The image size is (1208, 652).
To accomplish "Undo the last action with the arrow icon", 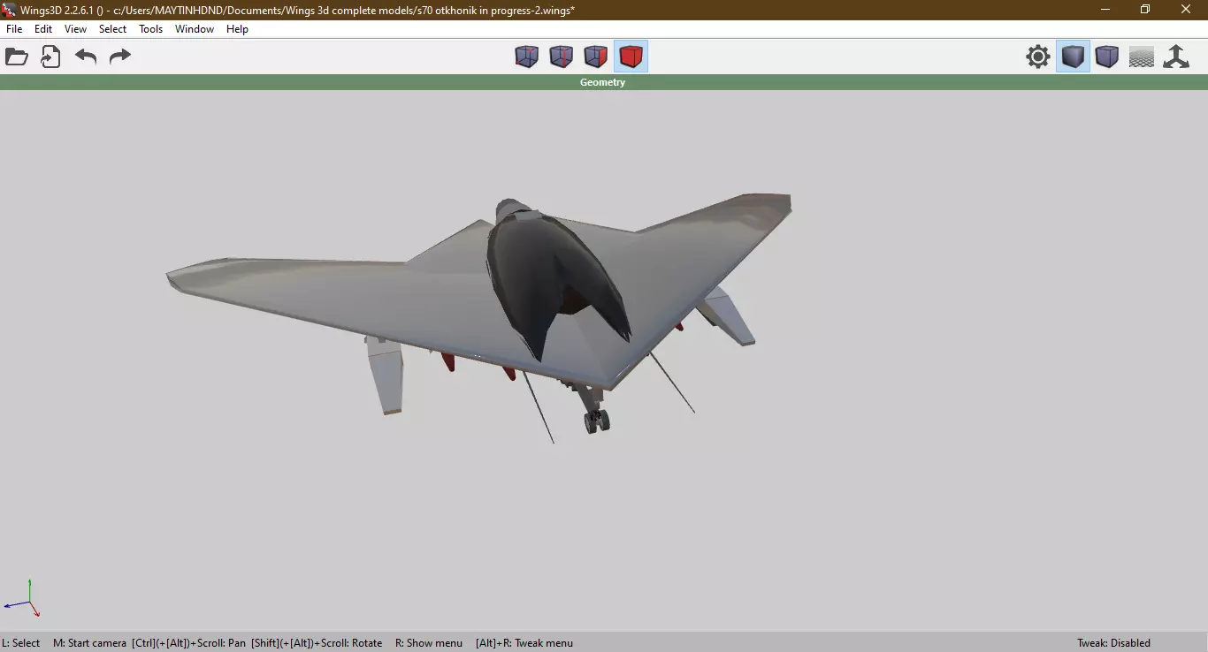I will (x=86, y=57).
